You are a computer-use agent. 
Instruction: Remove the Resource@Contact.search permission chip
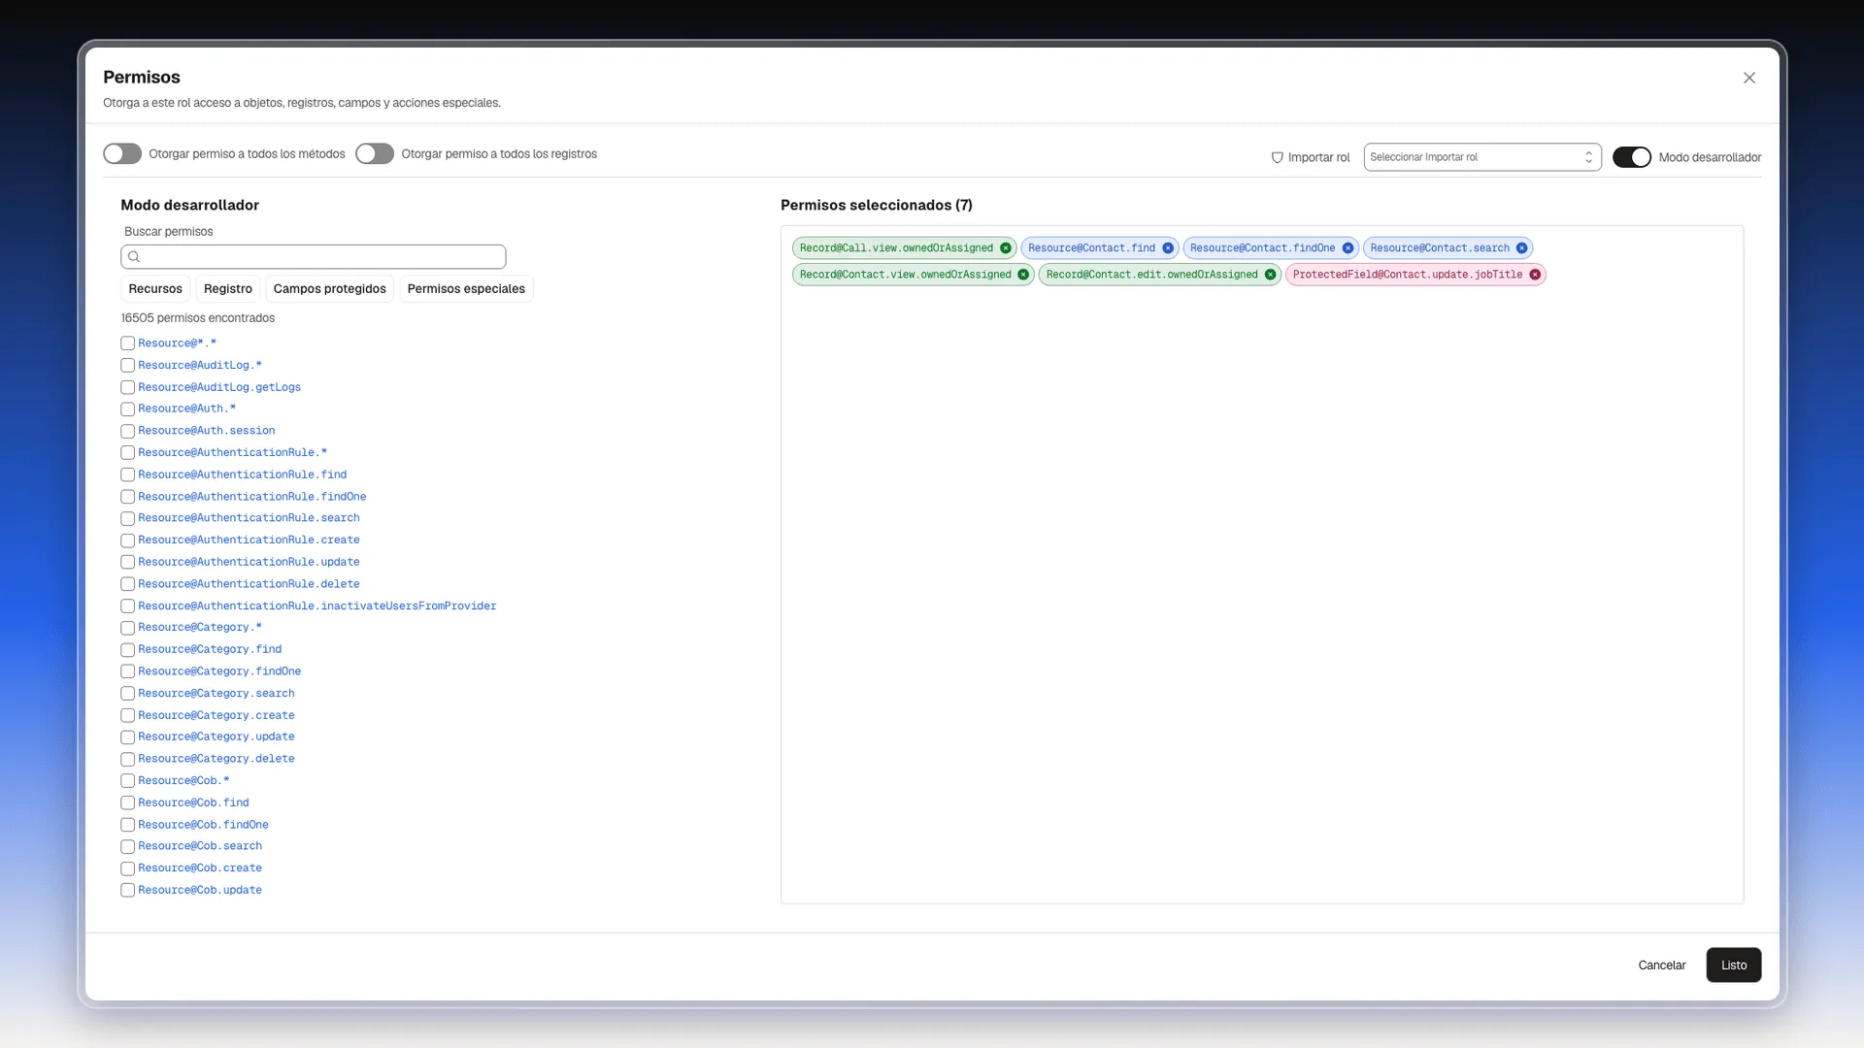point(1522,248)
